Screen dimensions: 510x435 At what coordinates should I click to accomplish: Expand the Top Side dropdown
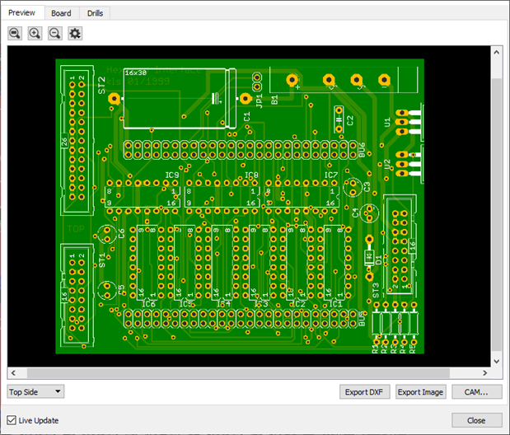[x=35, y=392]
